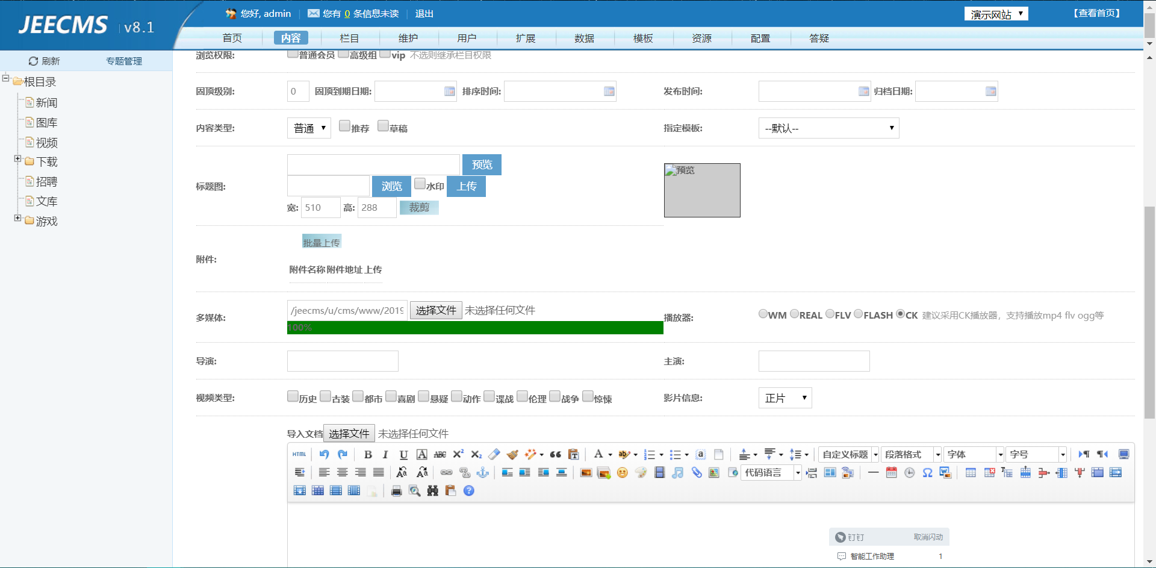Viewport: 1156px width, 568px height.
Task: Click 专题管理 in the sidebar
Action: (x=124, y=61)
